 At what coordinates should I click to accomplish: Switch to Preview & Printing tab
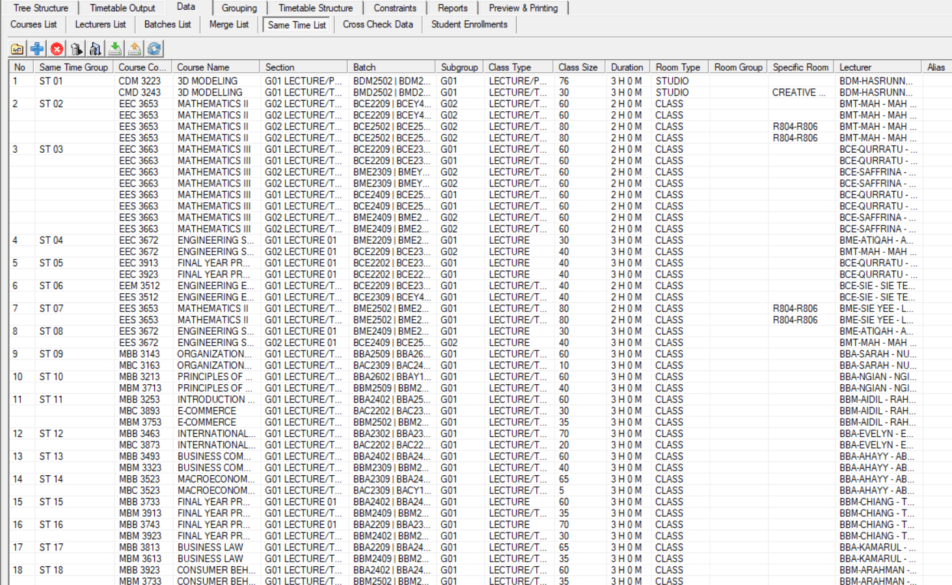click(523, 8)
